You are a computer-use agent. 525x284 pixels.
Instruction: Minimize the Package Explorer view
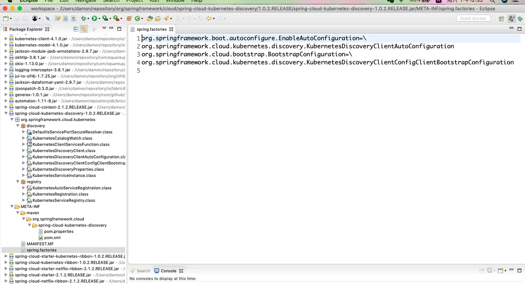tap(111, 28)
